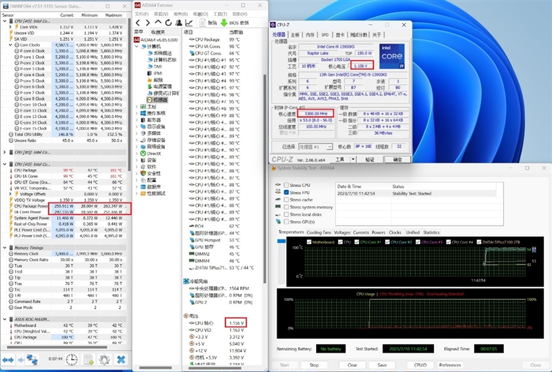Reset HWiNFO timer with clock icon
Image resolution: width=552 pixels, height=372 pixels.
pos(72,360)
